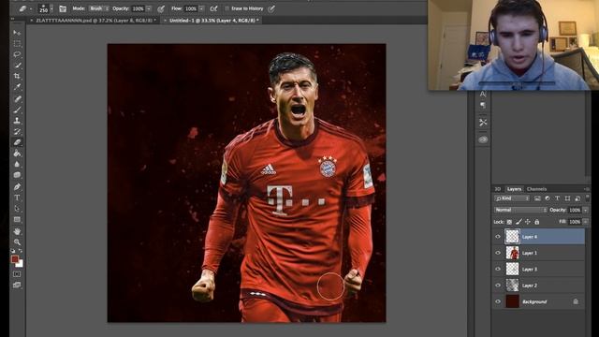The image size is (599, 337).
Task: Open the Eraser tool preset picker
Action: [x=25, y=8]
